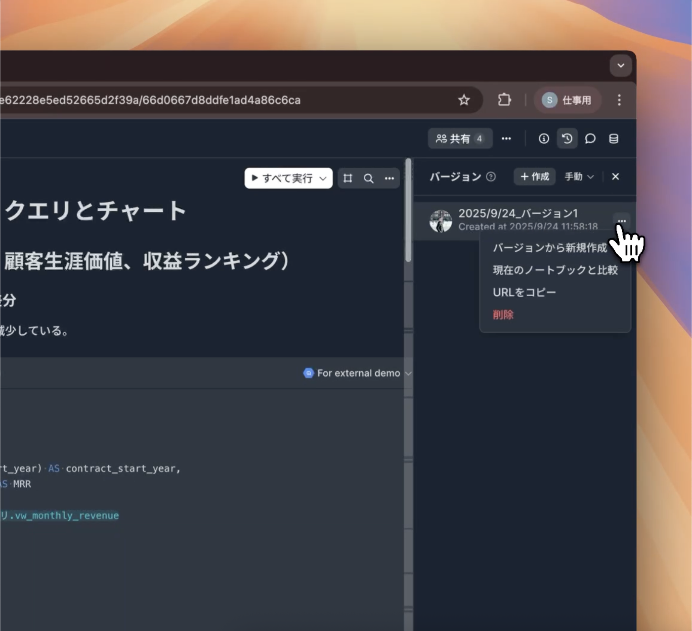Open notebook more-options next to 共有
Screen dimensions: 692x631
pos(506,139)
